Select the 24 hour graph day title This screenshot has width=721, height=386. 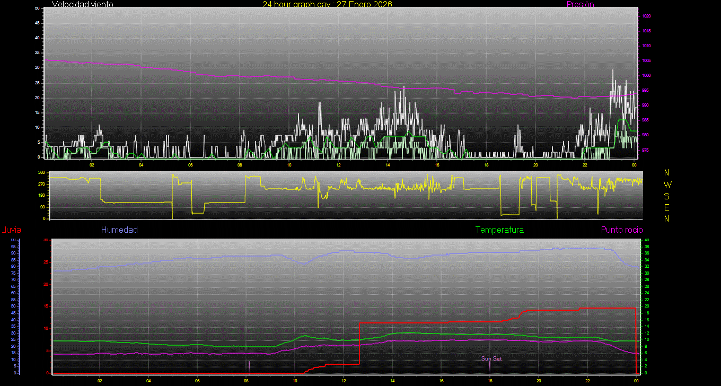327,4
